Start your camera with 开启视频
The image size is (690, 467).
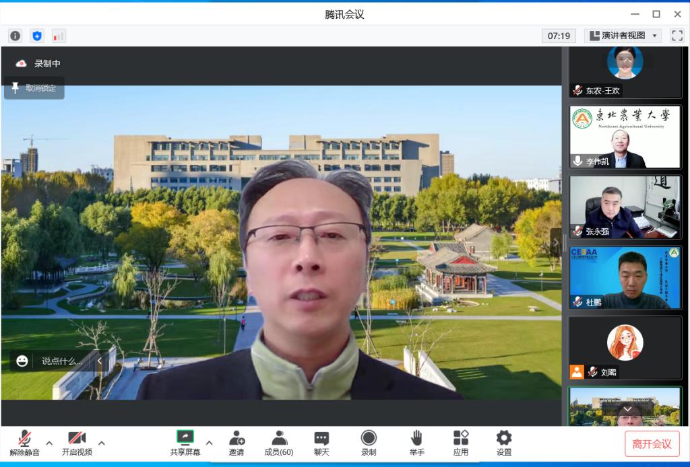(75, 442)
